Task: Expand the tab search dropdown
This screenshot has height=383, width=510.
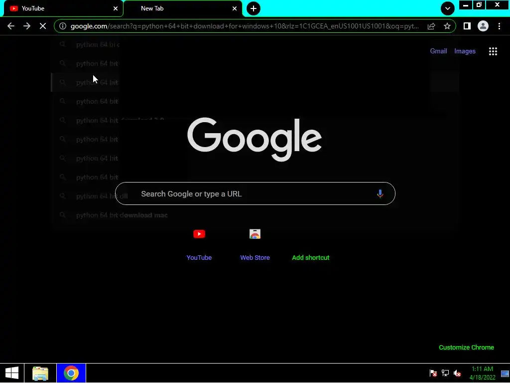Action: (448, 8)
